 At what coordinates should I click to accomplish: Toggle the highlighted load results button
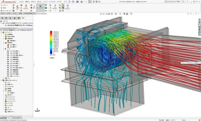point(41,7)
